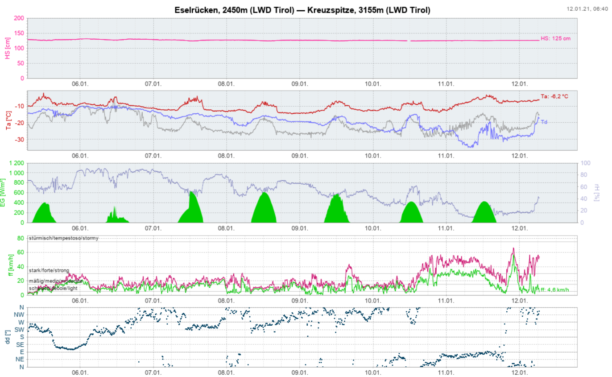
Task: Click the 12.01.21, 06:40 timestamp
Action: tap(587, 8)
